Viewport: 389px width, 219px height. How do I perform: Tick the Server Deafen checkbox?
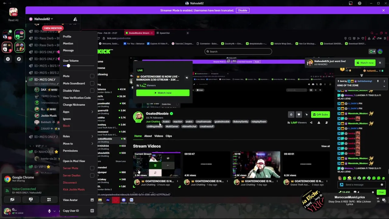[x=92, y=176]
